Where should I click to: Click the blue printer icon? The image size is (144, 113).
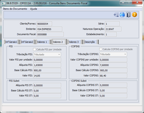pos(122,15)
